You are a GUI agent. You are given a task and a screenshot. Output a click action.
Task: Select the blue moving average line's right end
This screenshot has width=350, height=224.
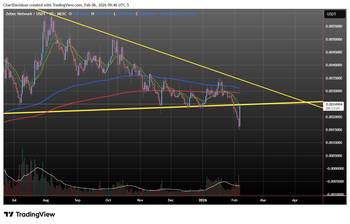point(239,88)
